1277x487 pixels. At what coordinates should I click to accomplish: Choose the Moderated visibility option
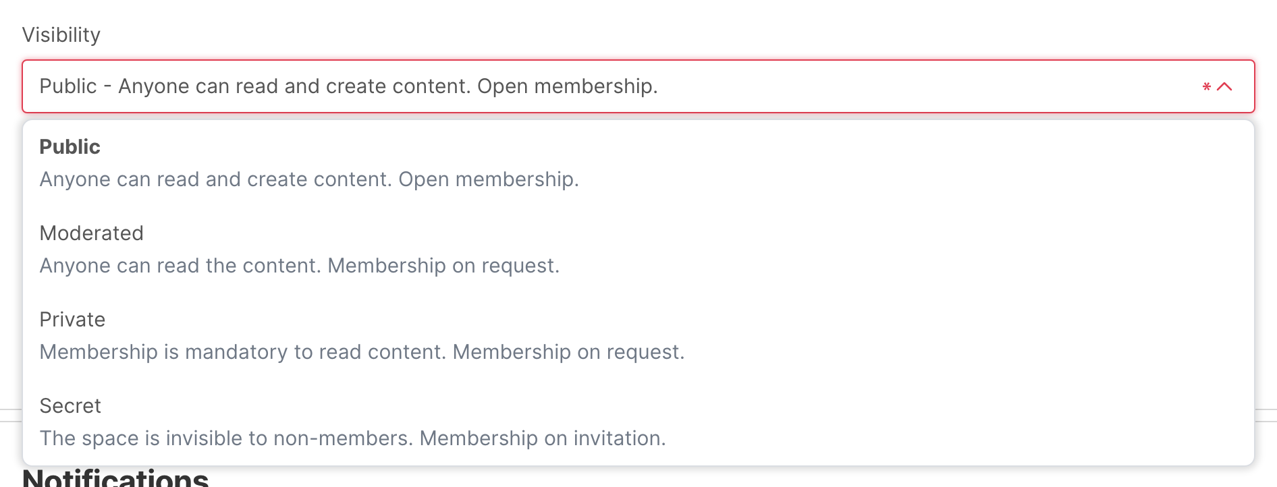[x=638, y=250]
